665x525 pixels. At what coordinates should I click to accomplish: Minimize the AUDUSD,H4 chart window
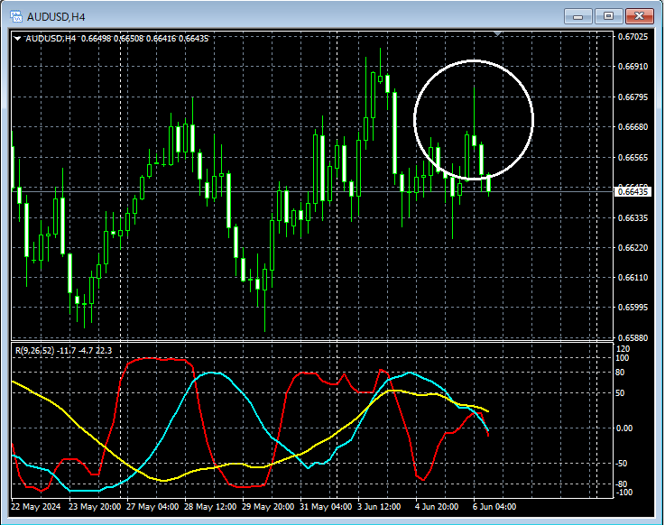tap(577, 16)
